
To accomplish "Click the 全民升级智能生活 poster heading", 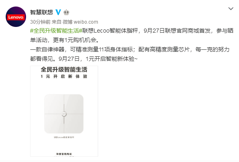I will pyautogui.click(x=64, y=69).
